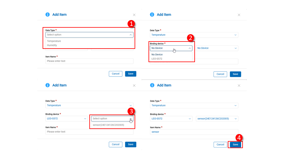Close the Add Item dialog showing the Data Type options
284x159 pixels.
(x=134, y=15)
